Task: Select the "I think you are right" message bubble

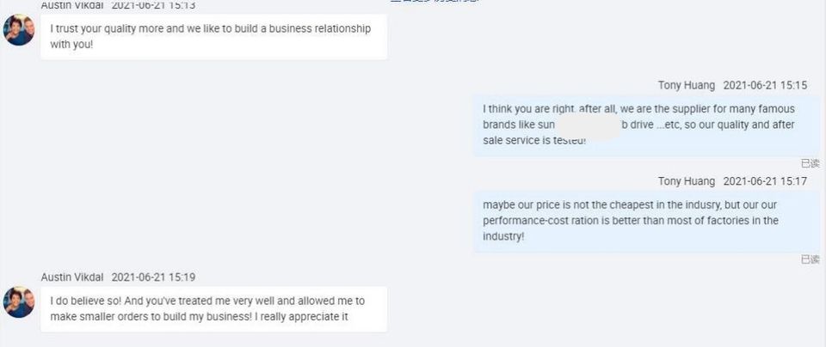Action: click(642, 125)
